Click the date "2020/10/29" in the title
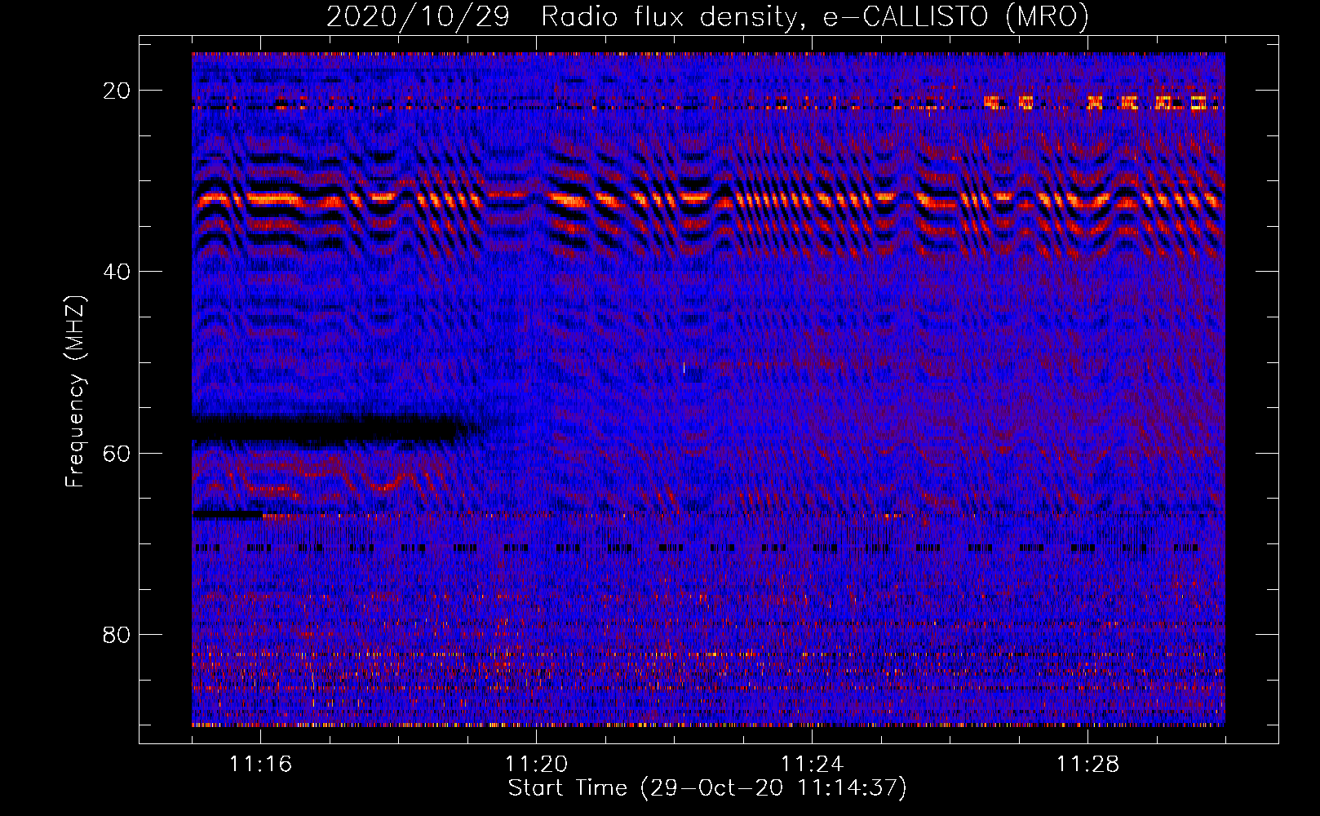The height and width of the screenshot is (816, 1320). [x=418, y=17]
